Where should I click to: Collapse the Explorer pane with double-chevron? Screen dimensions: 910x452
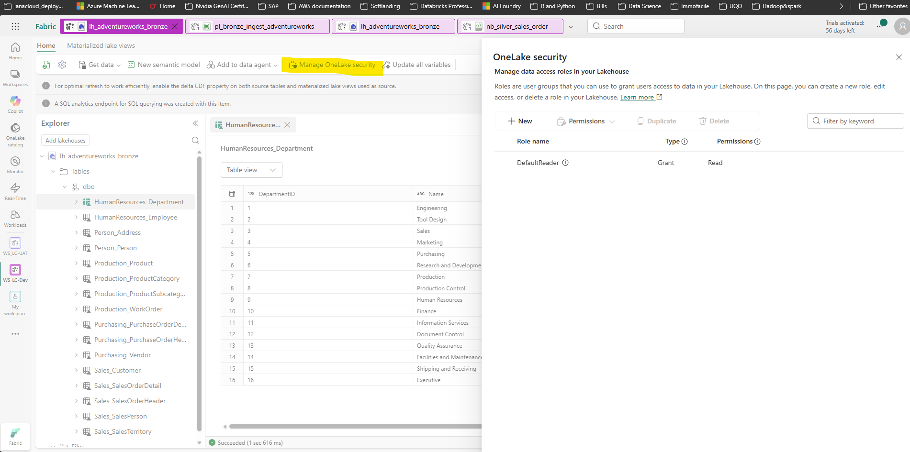[x=195, y=123]
